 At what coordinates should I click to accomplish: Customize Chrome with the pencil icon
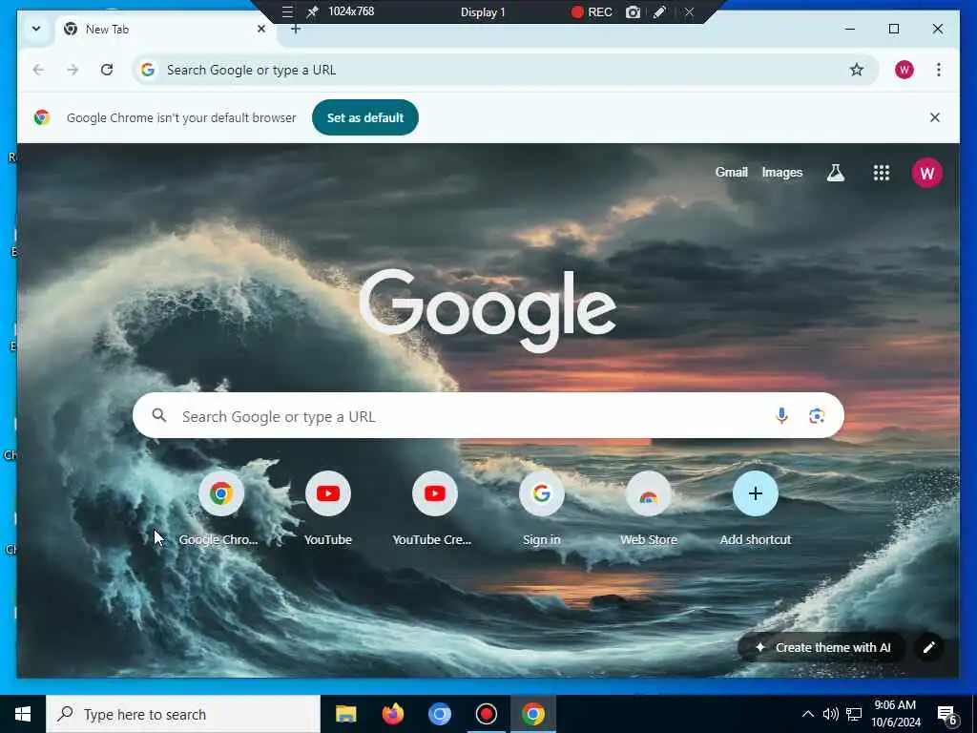click(928, 648)
